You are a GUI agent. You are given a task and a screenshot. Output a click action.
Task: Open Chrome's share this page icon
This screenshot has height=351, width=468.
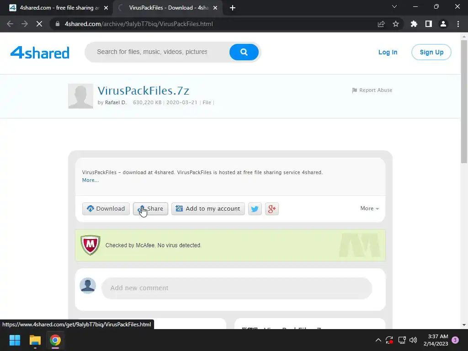pos(381,24)
